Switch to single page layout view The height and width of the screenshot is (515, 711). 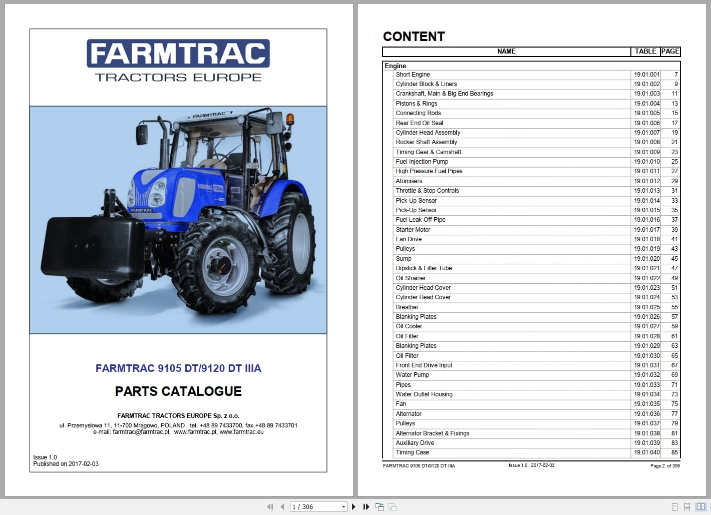pos(674,507)
